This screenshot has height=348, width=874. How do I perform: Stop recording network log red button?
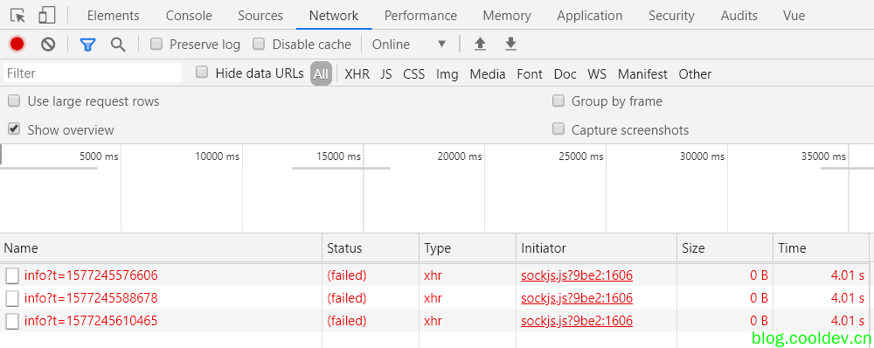[x=17, y=44]
